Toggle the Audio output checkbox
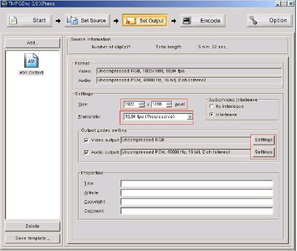This screenshot has height=251, width=297. click(x=86, y=152)
